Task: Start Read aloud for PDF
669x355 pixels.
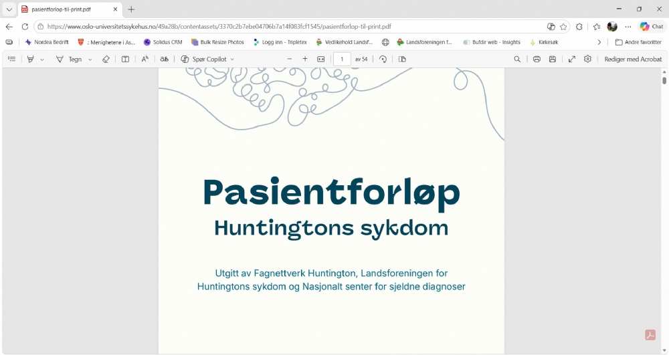Action: [145, 60]
